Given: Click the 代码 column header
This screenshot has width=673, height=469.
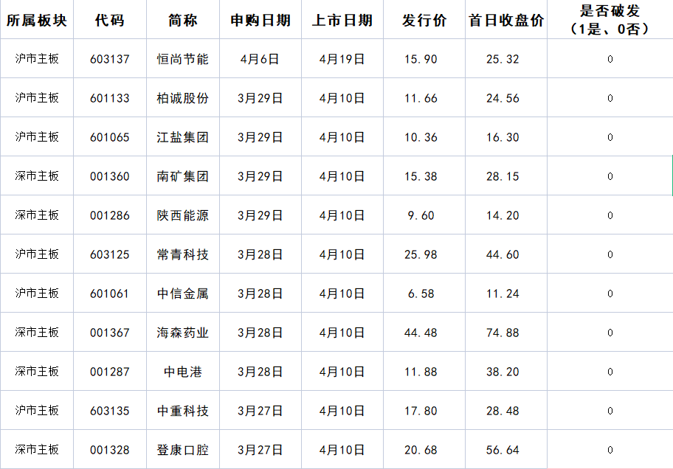Looking at the screenshot, I should (111, 21).
